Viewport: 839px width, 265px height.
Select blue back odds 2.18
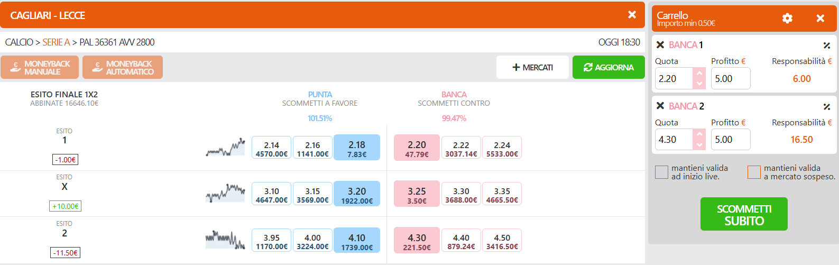357,147
